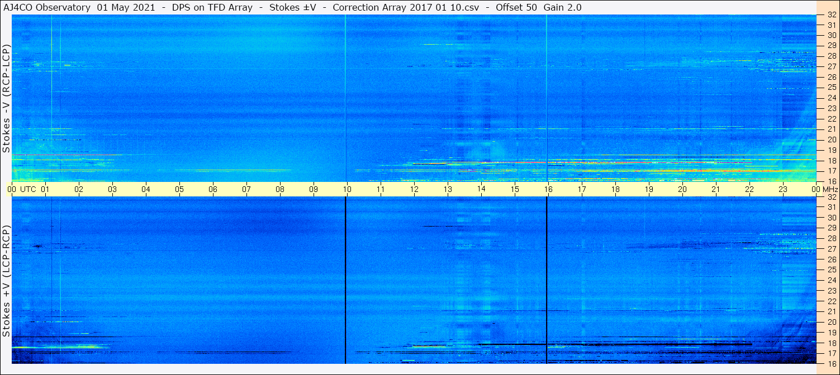This screenshot has width=840, height=375.
Task: Click the 24 MHz label of Stokes -V panel
Action: (831, 98)
